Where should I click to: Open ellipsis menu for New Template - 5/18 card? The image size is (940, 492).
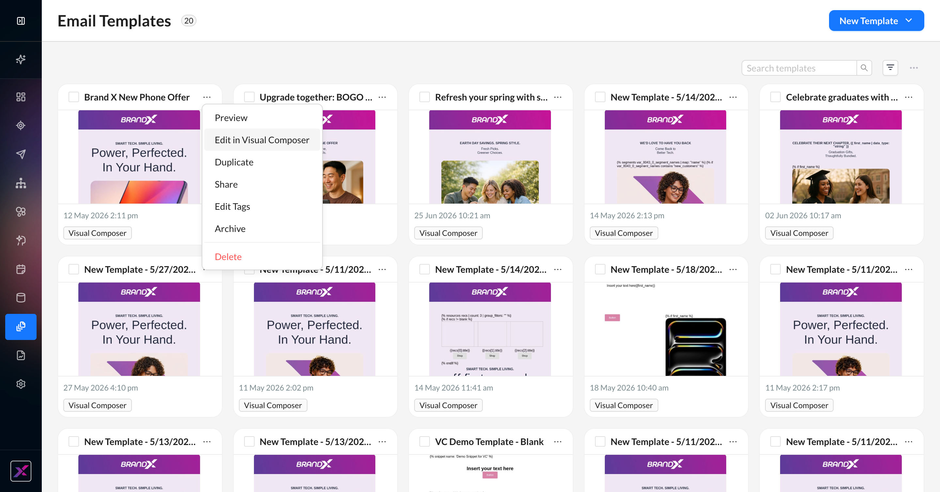[733, 269]
